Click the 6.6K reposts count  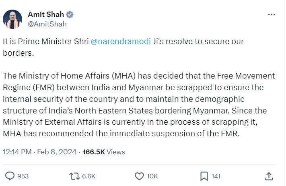pyautogui.click(x=88, y=176)
